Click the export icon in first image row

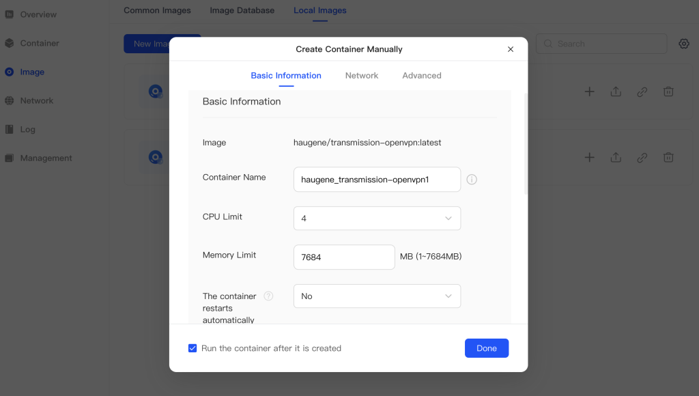pyautogui.click(x=616, y=91)
